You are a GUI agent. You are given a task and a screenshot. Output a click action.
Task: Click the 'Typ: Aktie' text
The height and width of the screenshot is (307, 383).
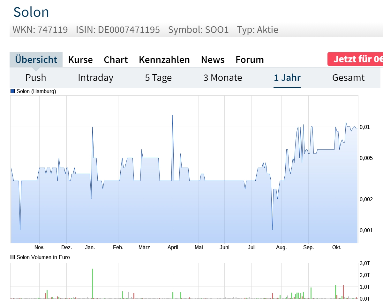pyautogui.click(x=258, y=30)
